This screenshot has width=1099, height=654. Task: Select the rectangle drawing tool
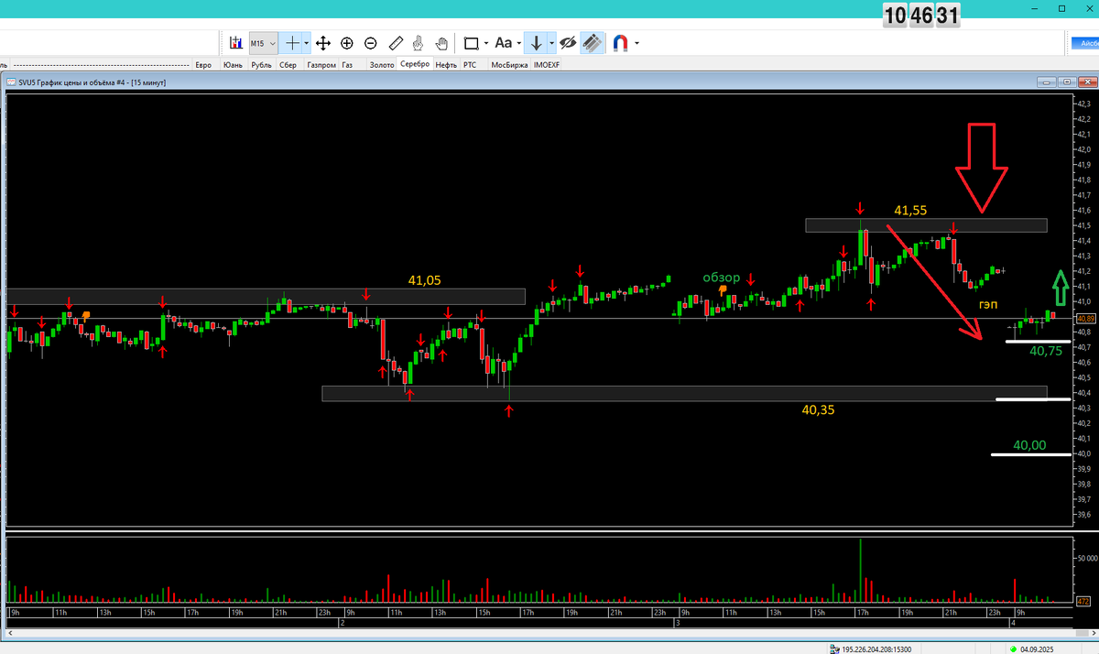coord(472,43)
